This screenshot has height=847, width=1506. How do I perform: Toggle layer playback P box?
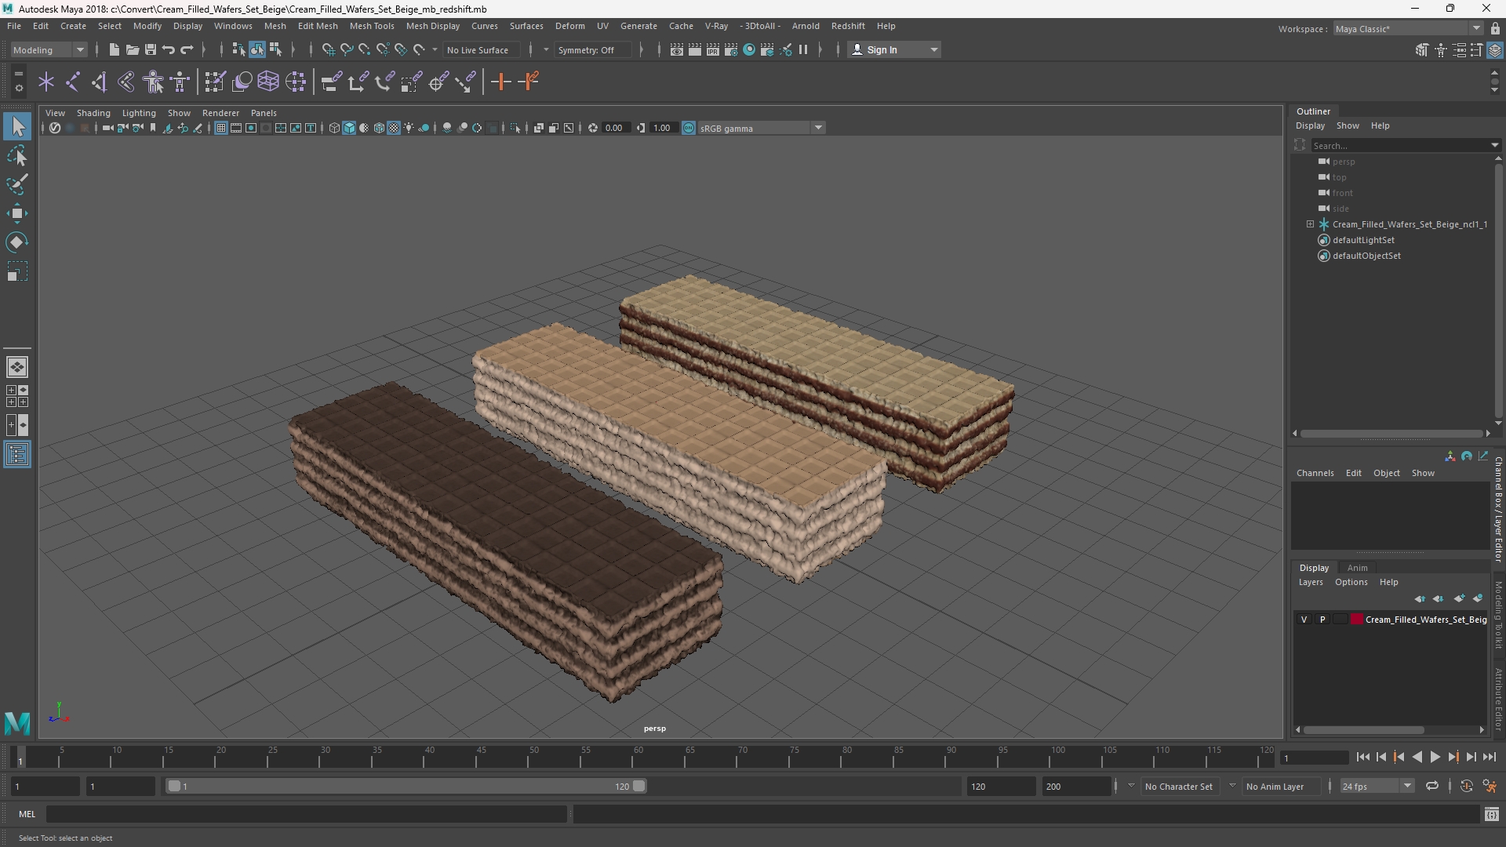pos(1322,620)
